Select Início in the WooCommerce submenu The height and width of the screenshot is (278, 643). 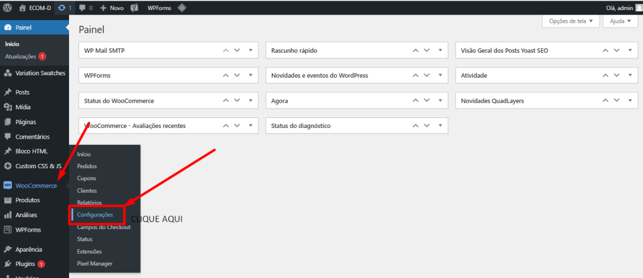click(x=84, y=154)
